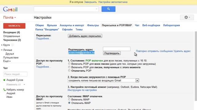Switch to the Офлайн tab
This screenshot has width=197, height=110.
click(67, 30)
